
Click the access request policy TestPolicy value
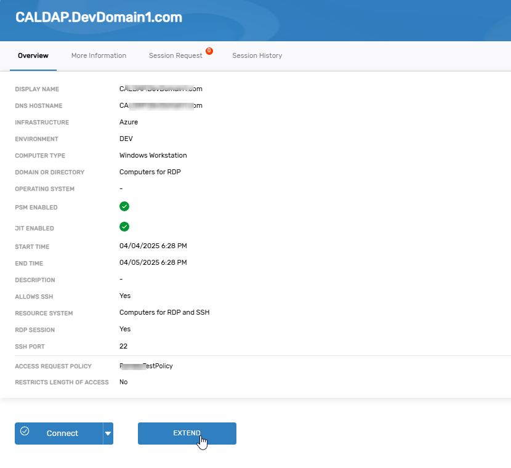pyautogui.click(x=147, y=366)
